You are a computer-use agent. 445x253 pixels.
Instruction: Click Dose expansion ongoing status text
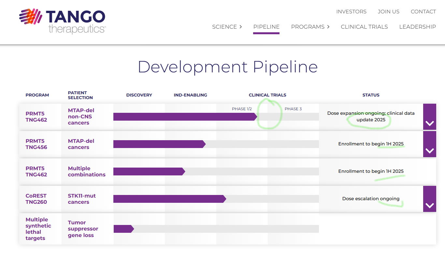(x=371, y=117)
